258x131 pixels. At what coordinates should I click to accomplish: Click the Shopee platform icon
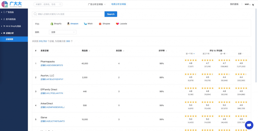tap(100, 24)
